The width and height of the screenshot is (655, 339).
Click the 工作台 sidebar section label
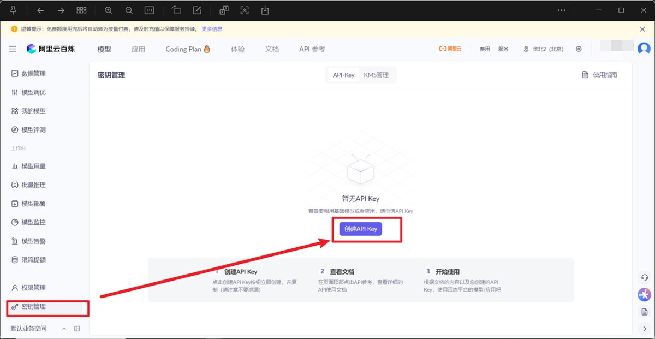coord(18,148)
